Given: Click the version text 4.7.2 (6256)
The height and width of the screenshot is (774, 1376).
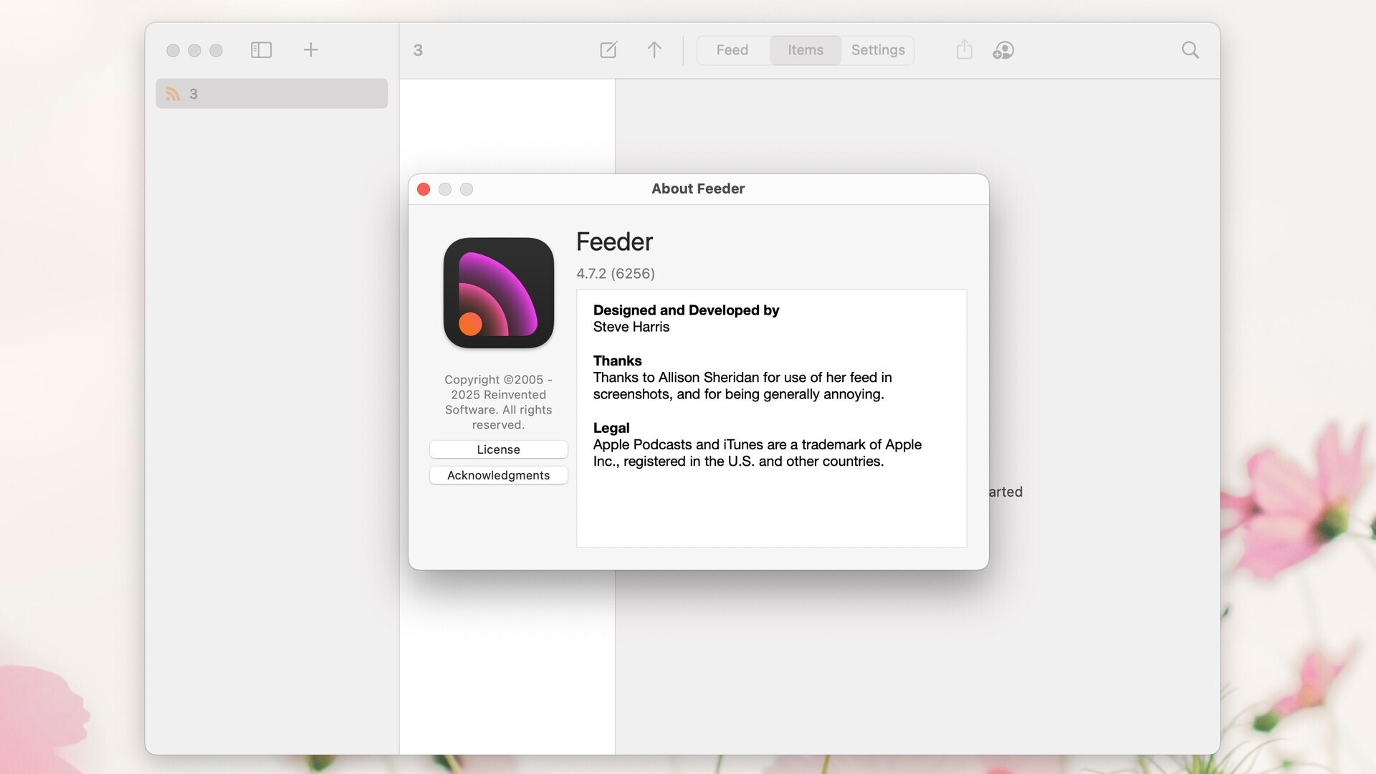Looking at the screenshot, I should [x=616, y=274].
